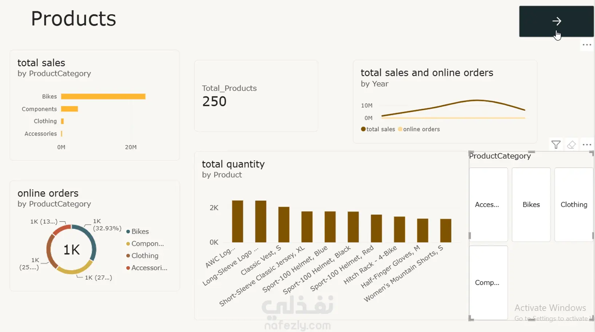This screenshot has width=595, height=332.
Task: Toggle the Comp... slicer tile
Action: click(488, 283)
